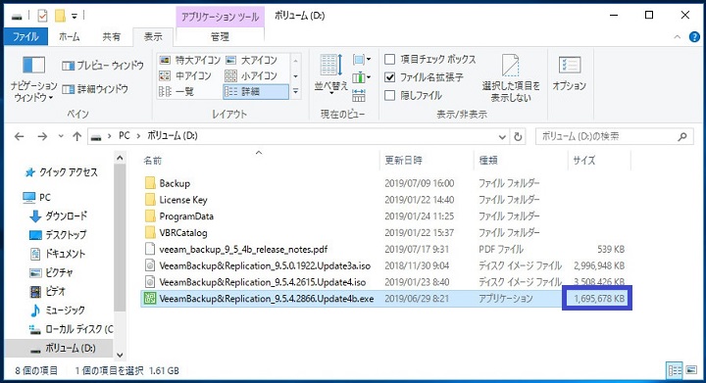Refresh the address bar location
The image size is (706, 383).
pos(518,137)
